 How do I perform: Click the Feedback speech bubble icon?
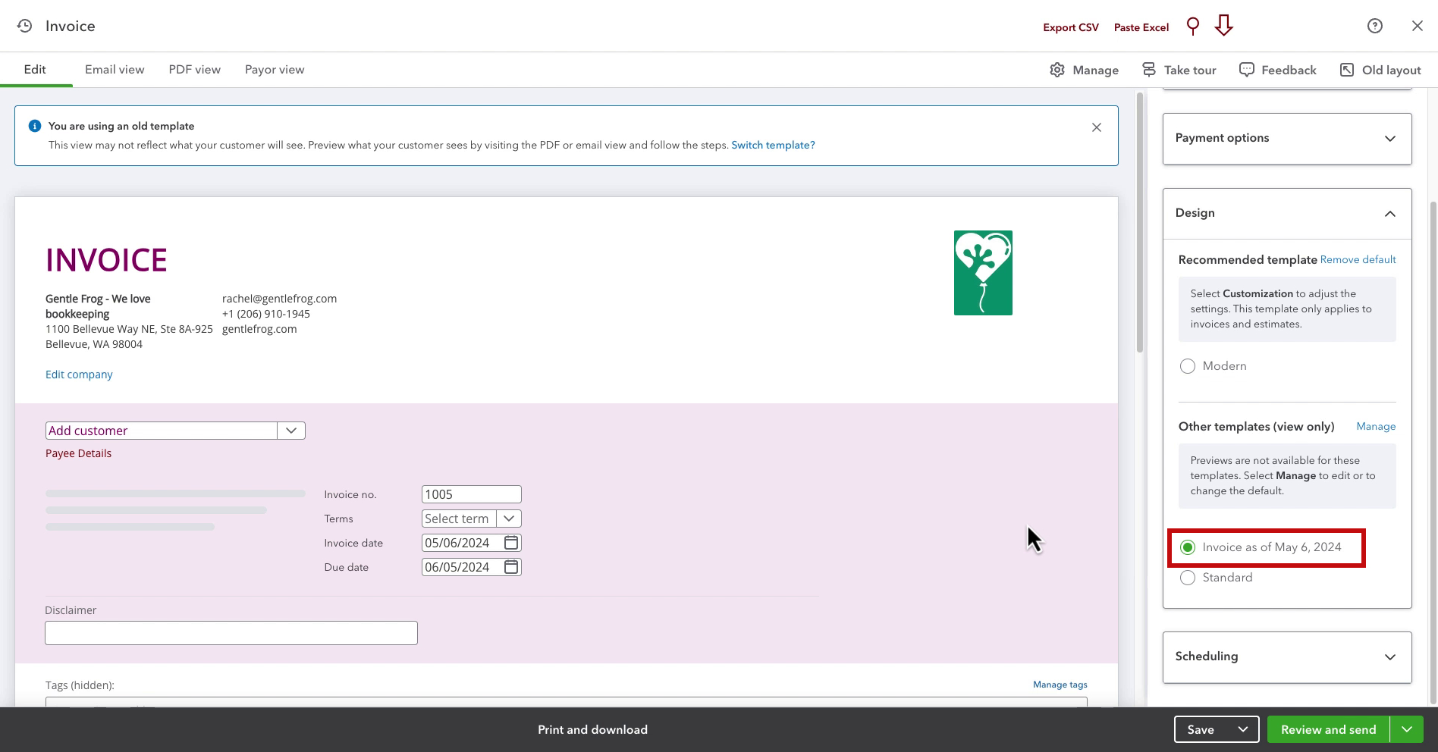(1246, 70)
